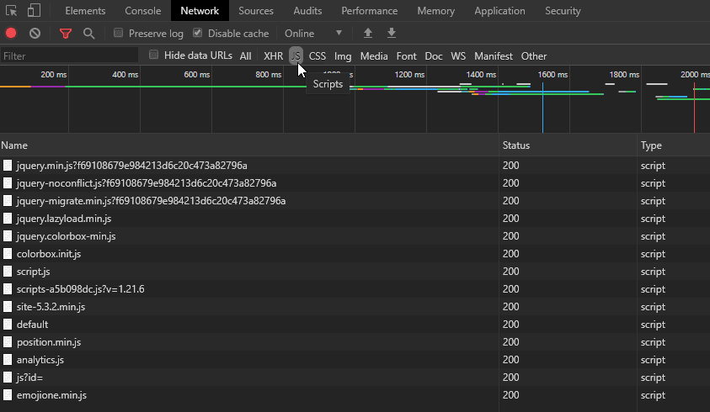Clear the network log
This screenshot has height=412, width=710.
point(35,34)
